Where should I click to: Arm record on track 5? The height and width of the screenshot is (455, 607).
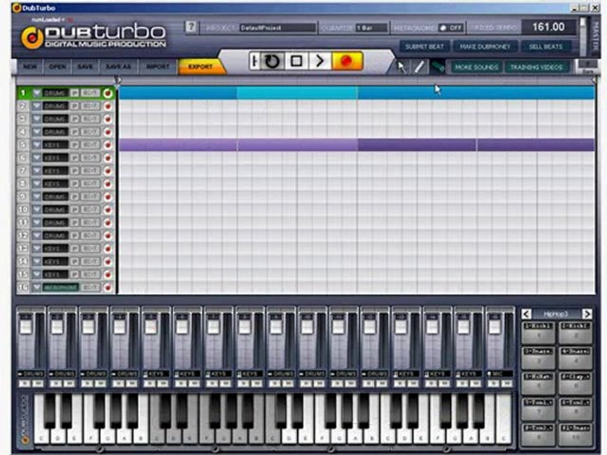[x=107, y=145]
